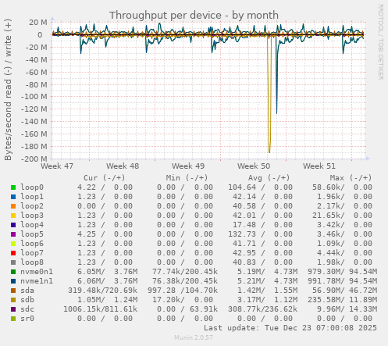Click the 'Week 50' axis label

[x=254, y=166]
